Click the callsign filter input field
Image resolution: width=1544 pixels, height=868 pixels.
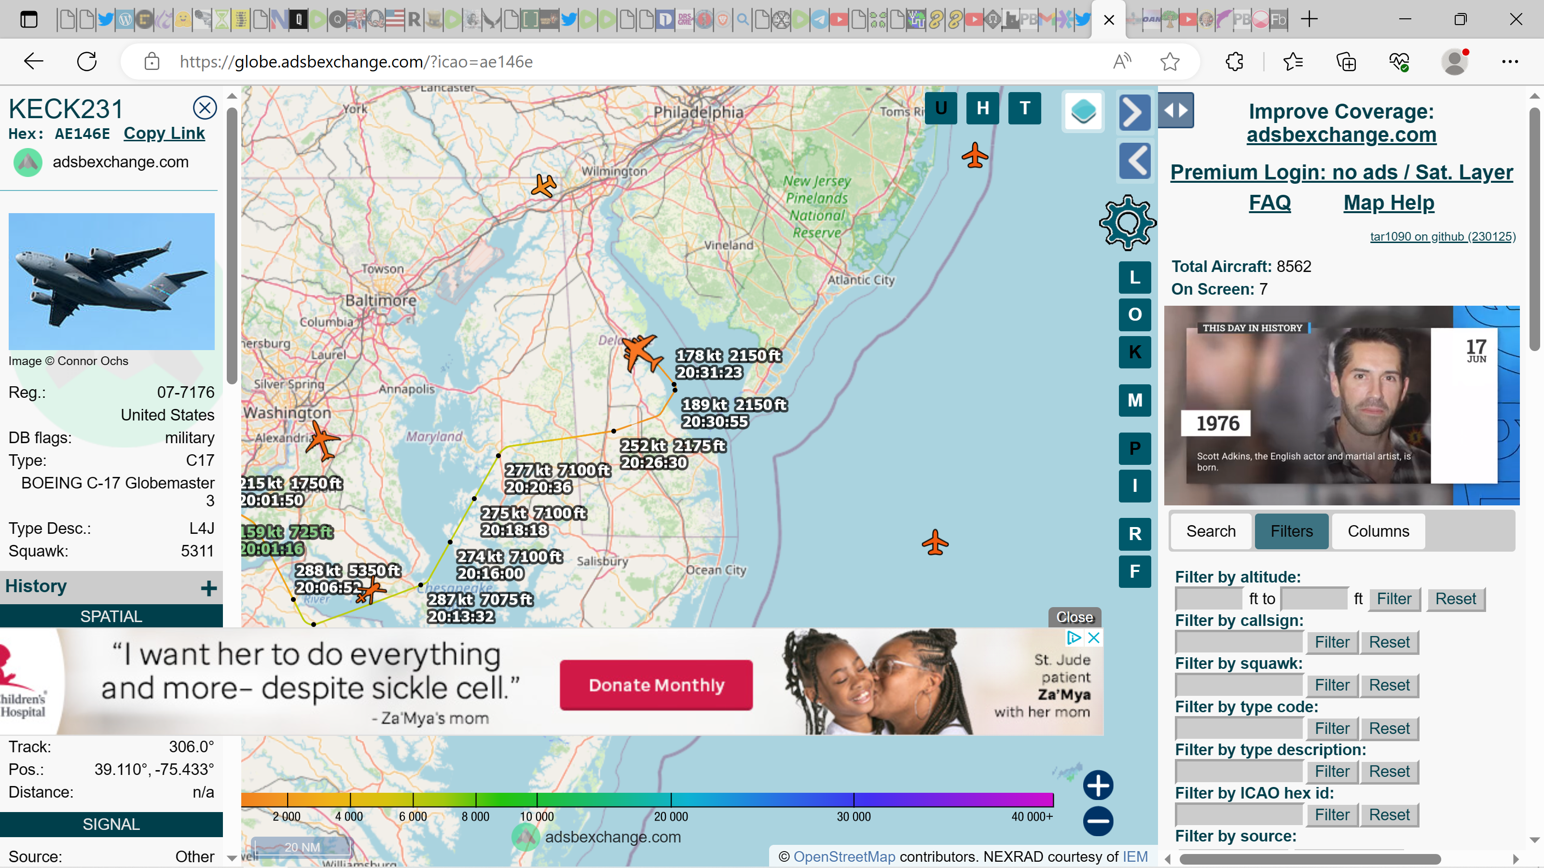click(1239, 642)
